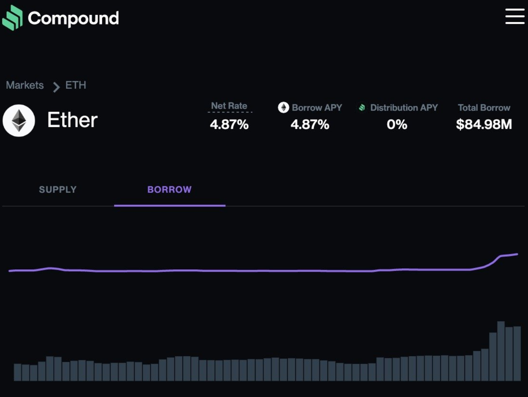Viewport: 528px width, 397px height.
Task: Click the leftmost volume bar in the chart
Action: tap(17, 371)
